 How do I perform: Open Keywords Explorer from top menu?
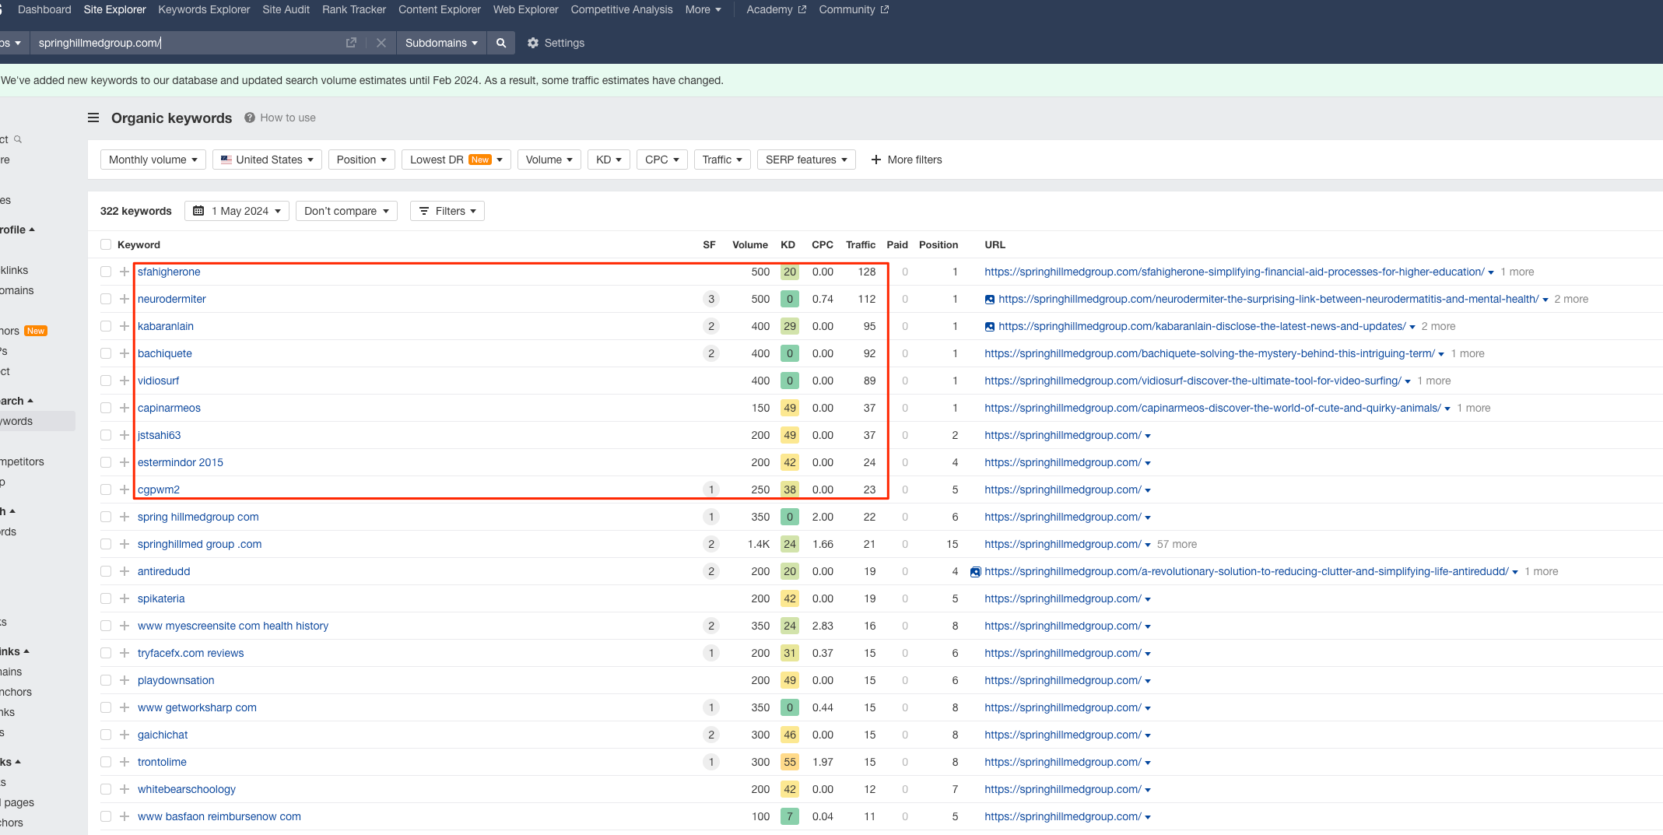(204, 9)
